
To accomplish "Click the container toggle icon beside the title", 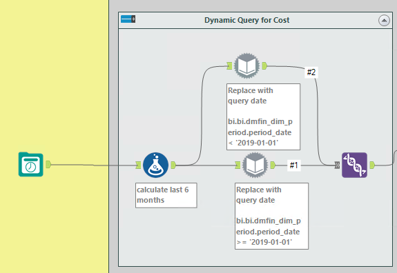I will (128, 19).
